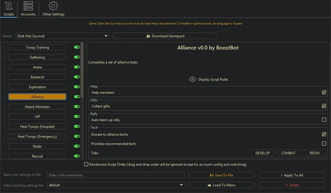Click the Display Script Rules eye icon

click(x=193, y=79)
